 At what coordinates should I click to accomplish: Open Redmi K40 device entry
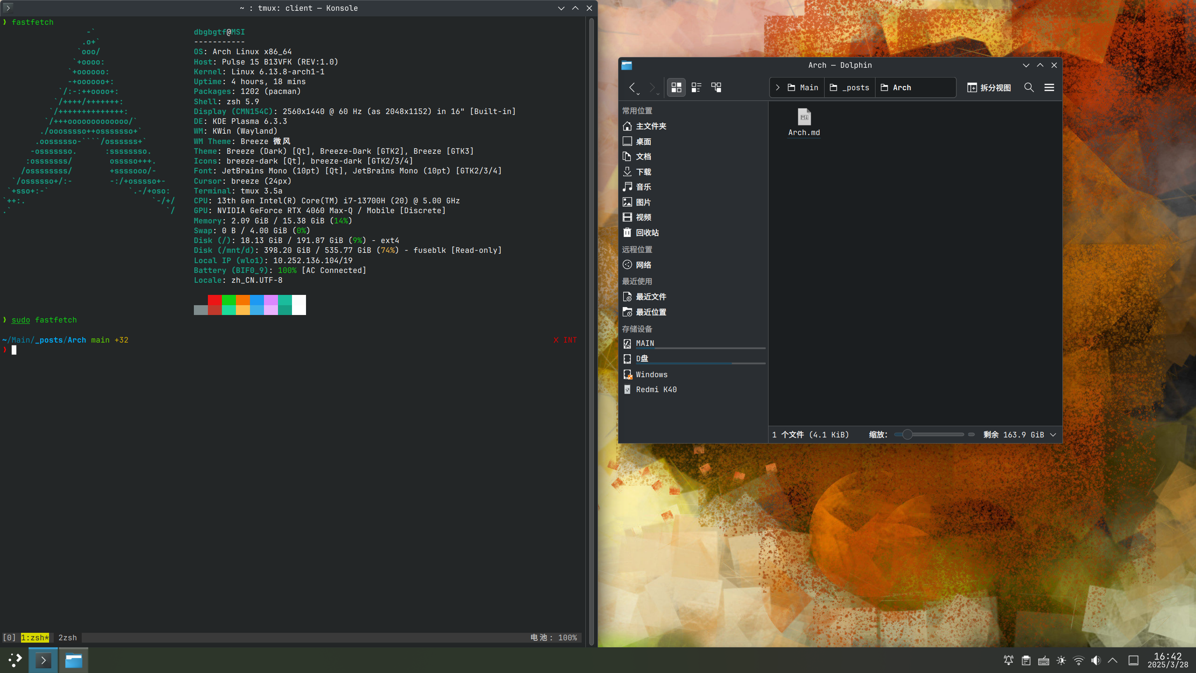pos(655,389)
